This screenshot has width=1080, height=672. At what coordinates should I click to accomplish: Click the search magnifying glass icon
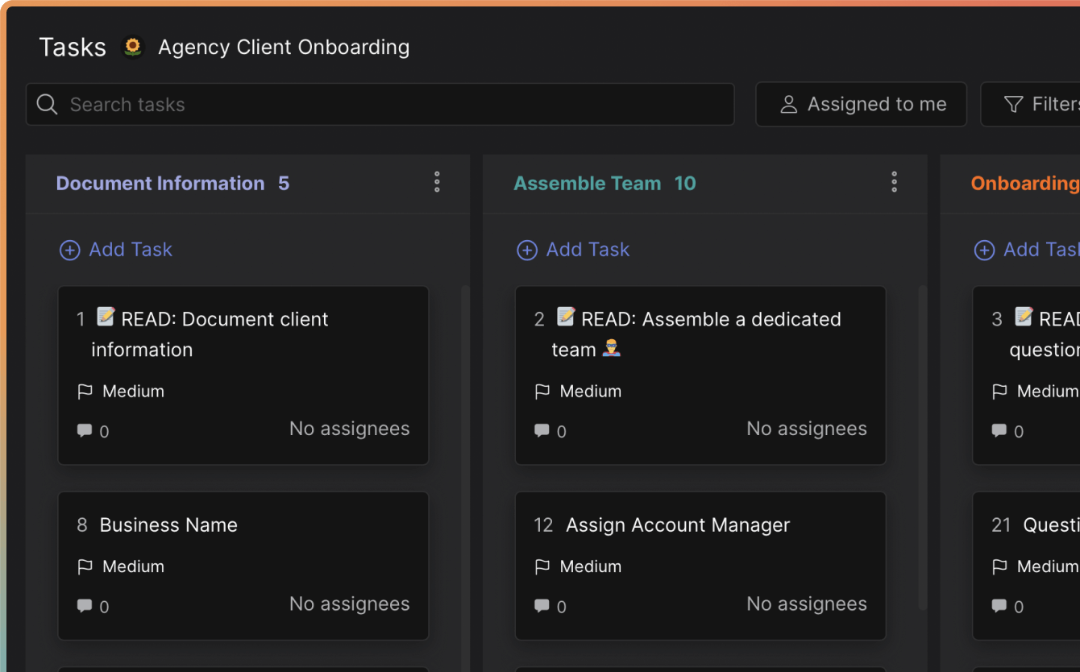[x=47, y=104]
